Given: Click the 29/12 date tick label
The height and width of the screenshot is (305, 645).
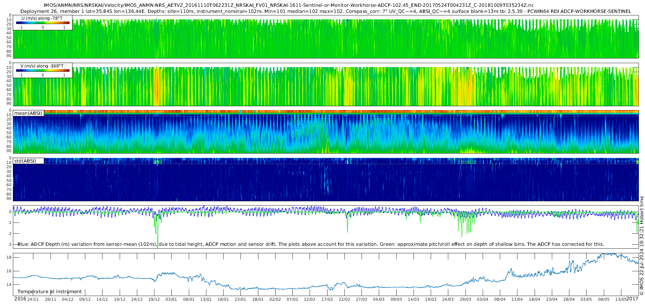Looking at the screenshot, I should [154, 299].
